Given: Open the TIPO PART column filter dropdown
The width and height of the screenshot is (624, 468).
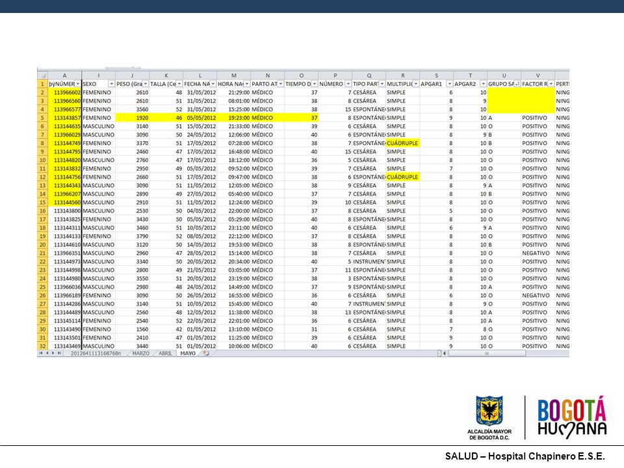Looking at the screenshot, I should pyautogui.click(x=382, y=84).
